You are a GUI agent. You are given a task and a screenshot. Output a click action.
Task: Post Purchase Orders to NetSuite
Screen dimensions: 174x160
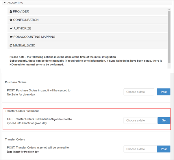click(x=164, y=92)
